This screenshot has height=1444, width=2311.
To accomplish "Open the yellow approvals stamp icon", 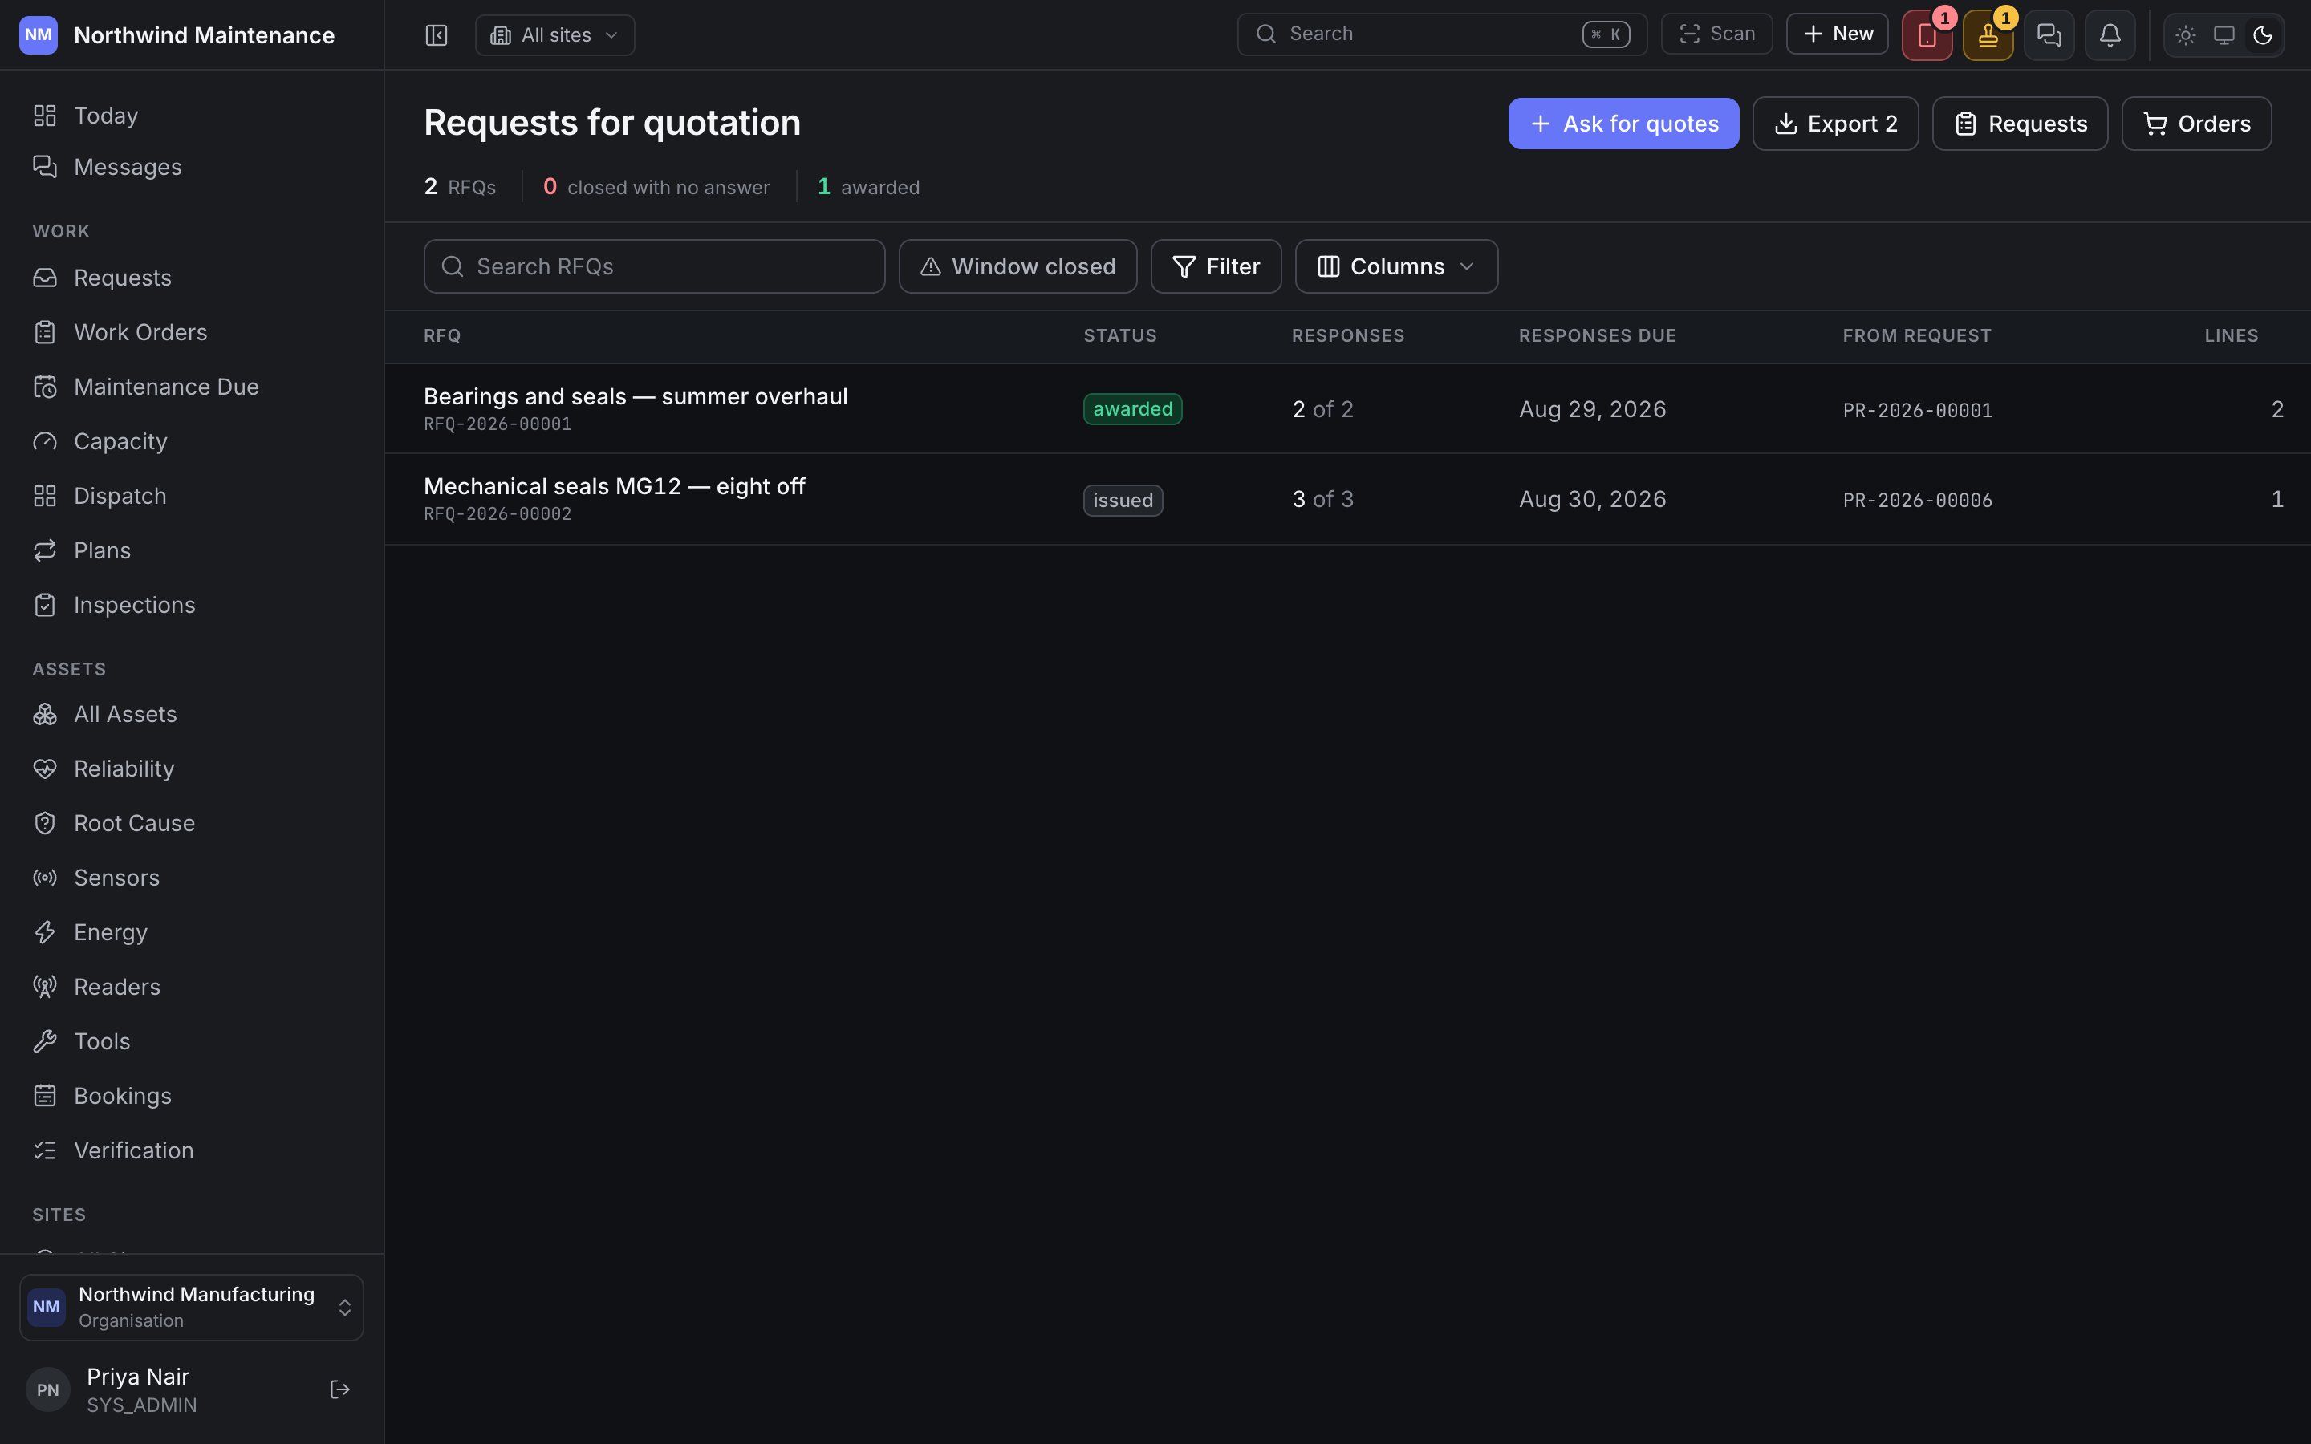I will [x=1988, y=35].
